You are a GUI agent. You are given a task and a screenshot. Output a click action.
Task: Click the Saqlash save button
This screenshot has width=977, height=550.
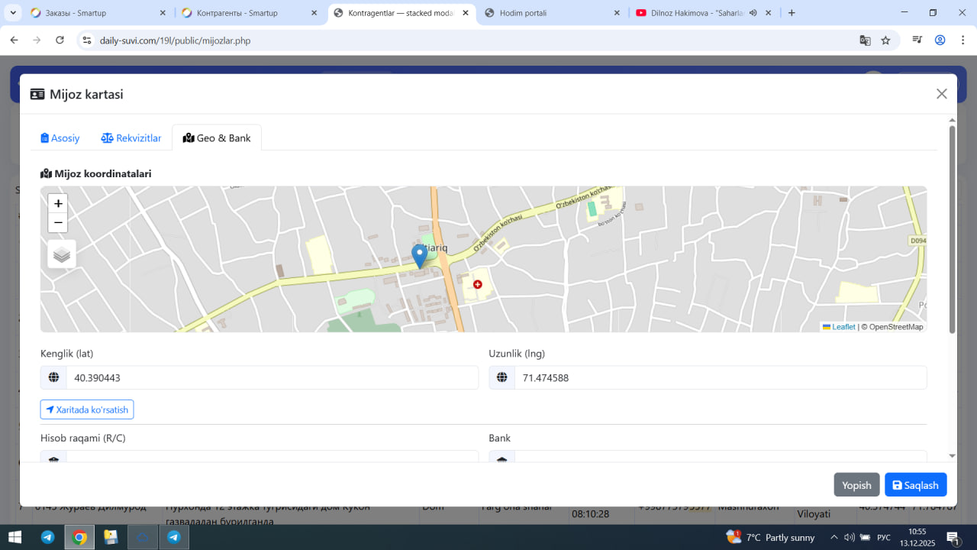pyautogui.click(x=915, y=485)
